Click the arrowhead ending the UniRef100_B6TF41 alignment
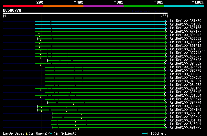The width and height of the screenshot is (207, 136). tap(165, 120)
